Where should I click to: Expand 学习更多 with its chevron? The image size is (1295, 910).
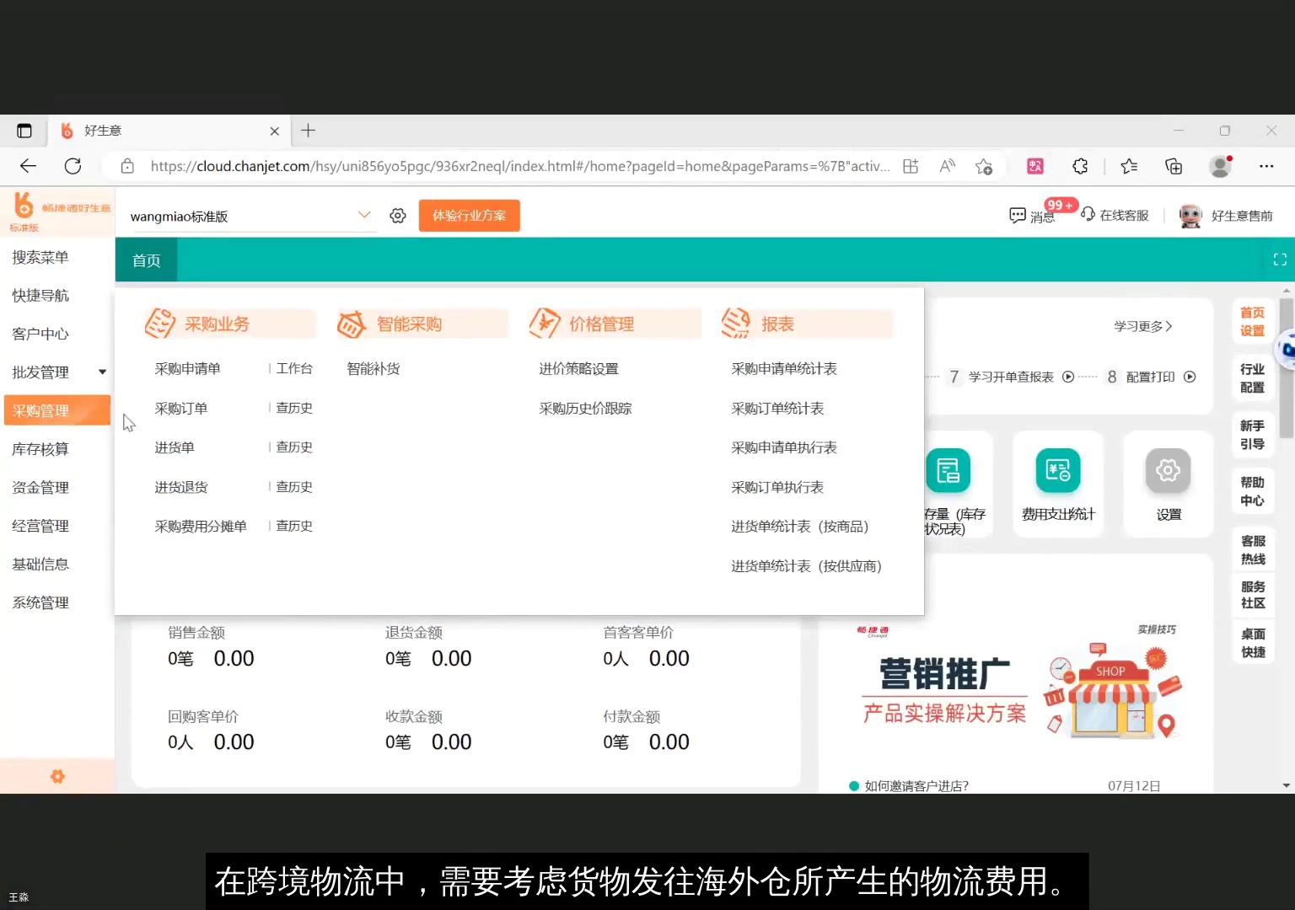[1142, 326]
